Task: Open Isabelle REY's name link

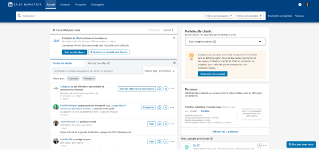Action: point(66,140)
